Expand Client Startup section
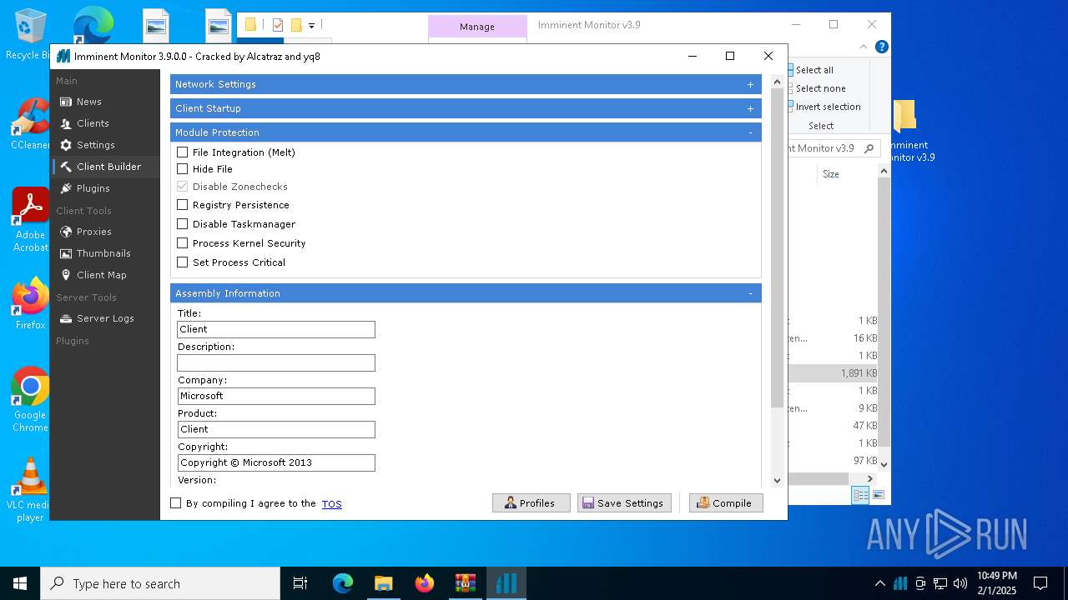The height and width of the screenshot is (600, 1068). pos(750,108)
